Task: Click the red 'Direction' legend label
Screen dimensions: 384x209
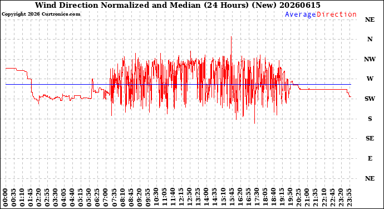Action: [x=337, y=14]
